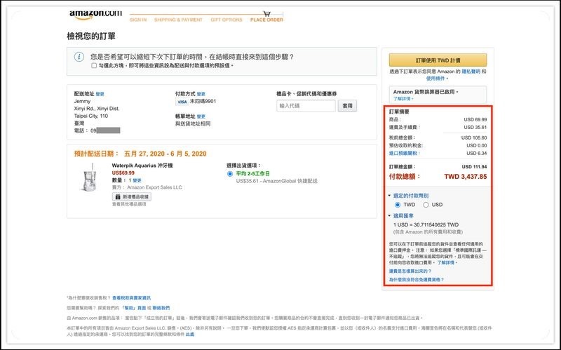Click the 1 USD = 30.711540625 TWD rate
The image size is (561, 350).
click(426, 225)
